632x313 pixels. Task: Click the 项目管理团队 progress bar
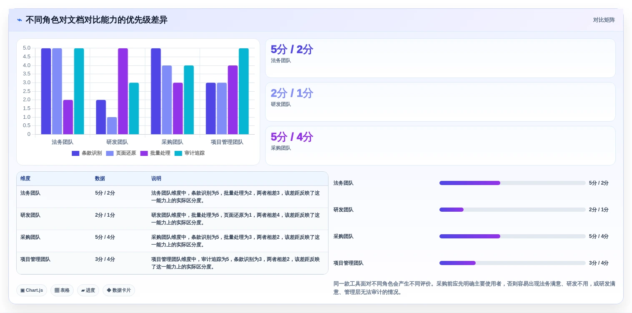pos(512,263)
